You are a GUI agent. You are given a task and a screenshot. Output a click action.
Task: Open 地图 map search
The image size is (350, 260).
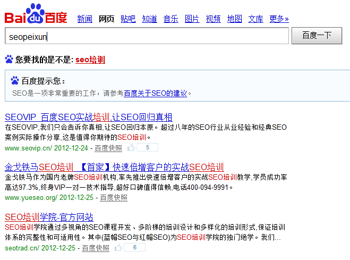234,19
